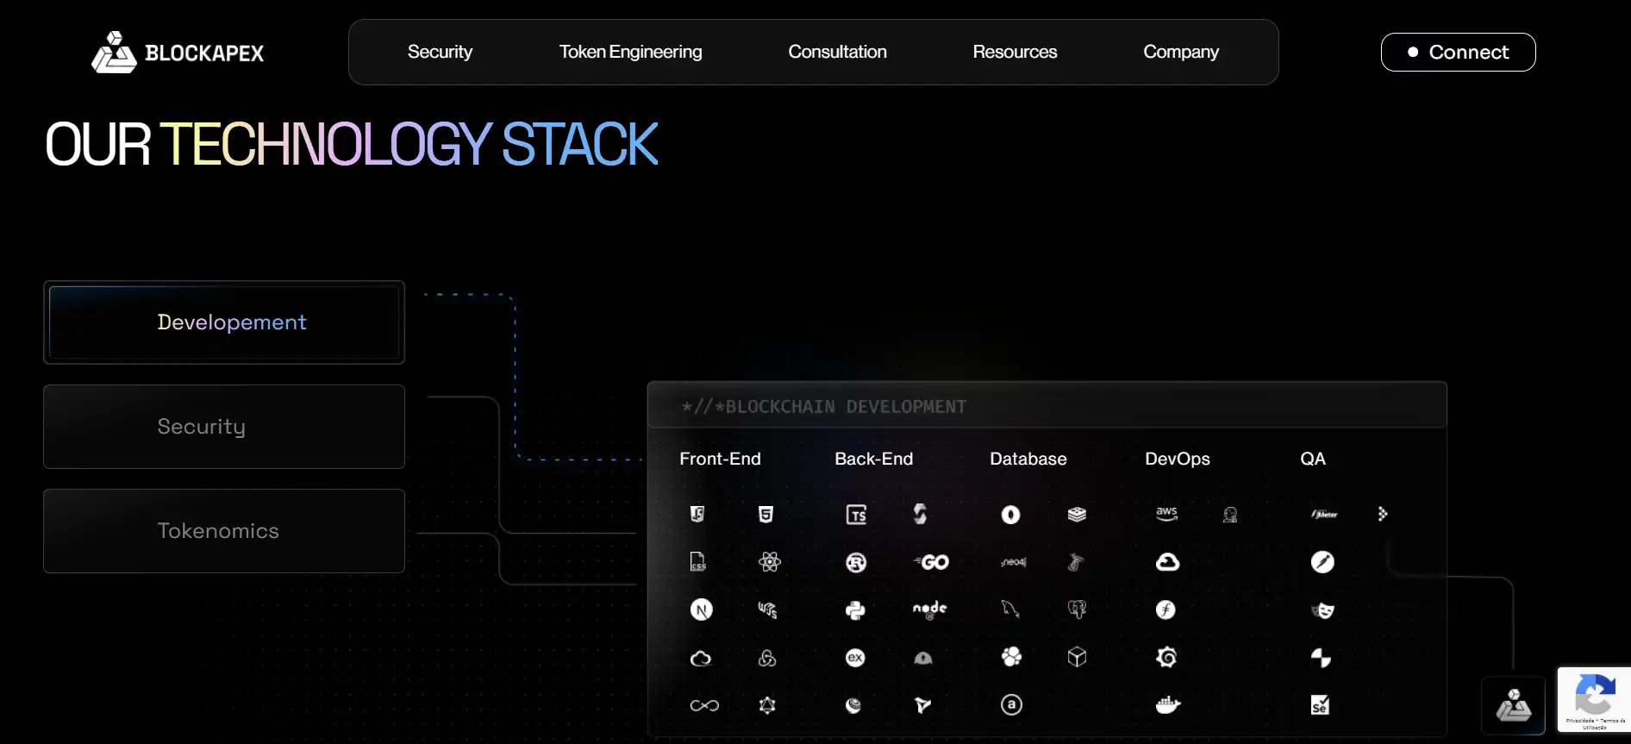Click the HTML5 shield icon
1631x744 pixels.
point(766,515)
